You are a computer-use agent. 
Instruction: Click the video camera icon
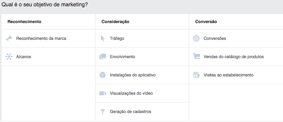point(103,93)
